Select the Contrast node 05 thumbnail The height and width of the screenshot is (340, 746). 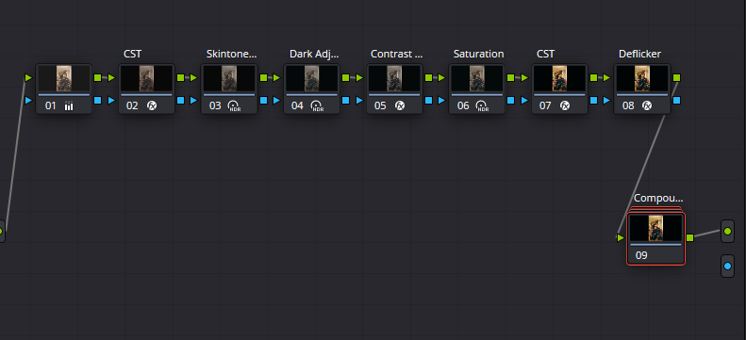[x=394, y=78]
